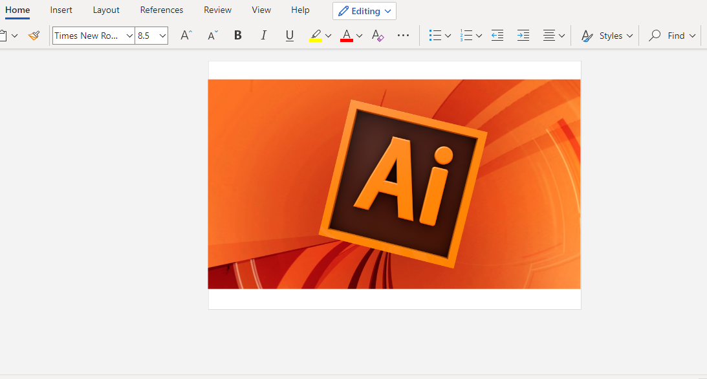The width and height of the screenshot is (707, 379).
Task: Go to the References tab
Action: coord(162,10)
